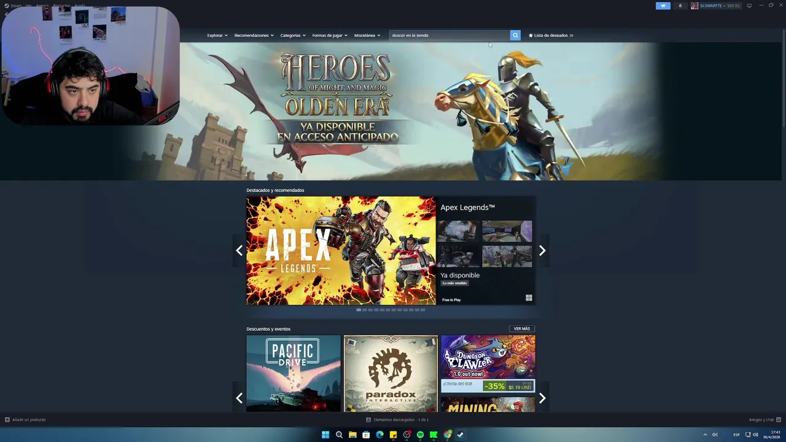Screen dimensions: 786x442
Task: Click the wishlist star icon
Action: [x=531, y=35]
